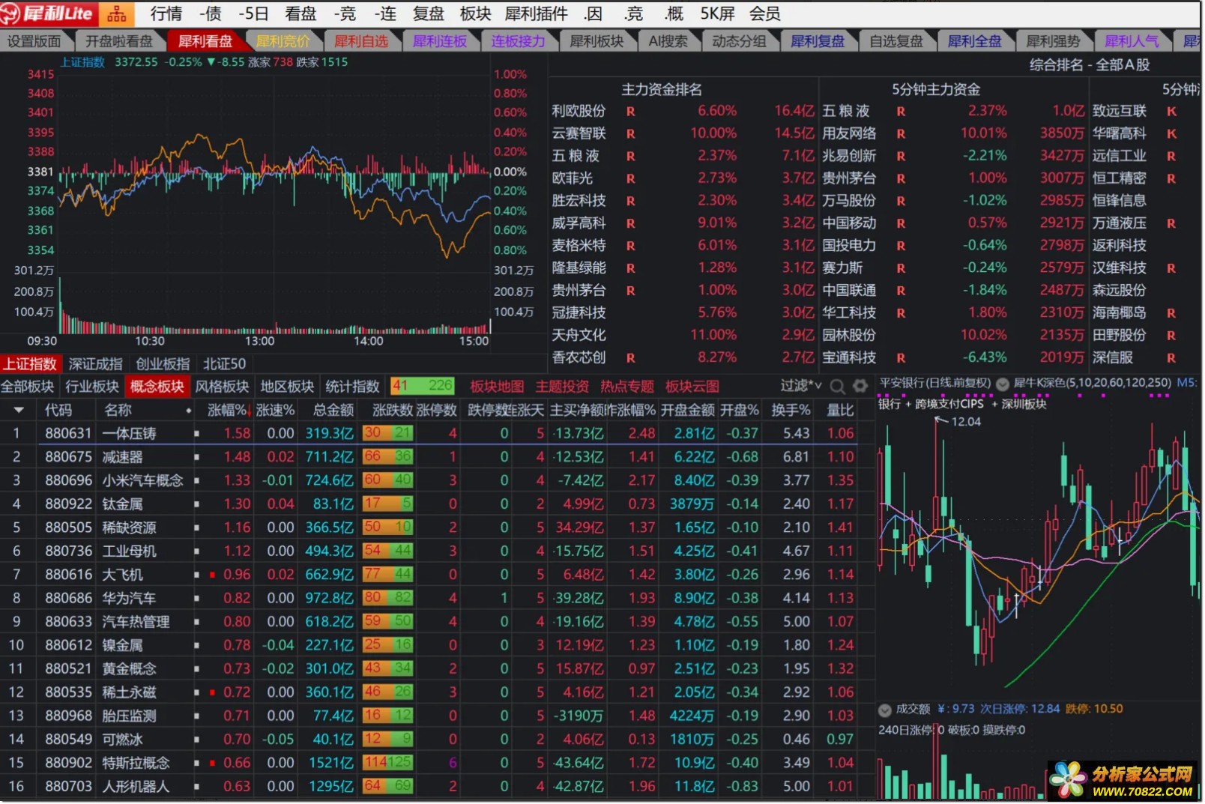Click the K marker beside 致远互联
Screen dimensions: 1205x804
(1171, 112)
